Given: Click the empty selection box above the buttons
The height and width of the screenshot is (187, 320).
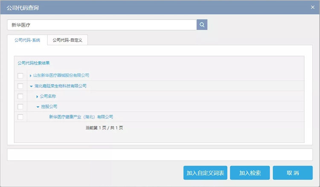Looking at the screenshot, I should coord(160,155).
